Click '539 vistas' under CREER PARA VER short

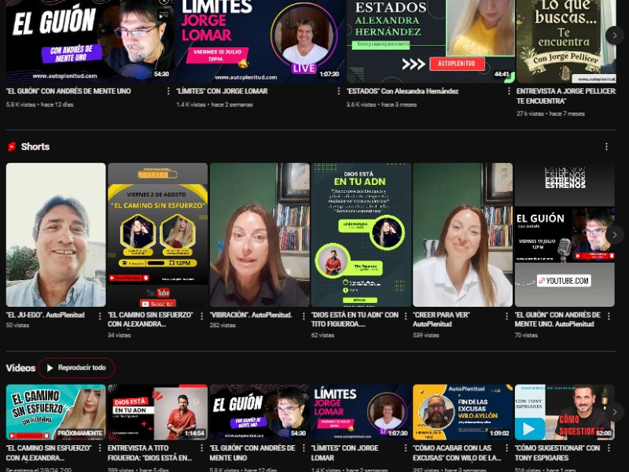(x=426, y=335)
